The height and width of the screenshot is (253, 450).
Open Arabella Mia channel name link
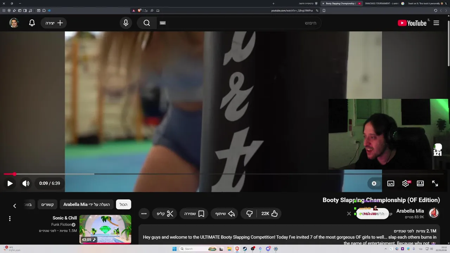(x=410, y=211)
